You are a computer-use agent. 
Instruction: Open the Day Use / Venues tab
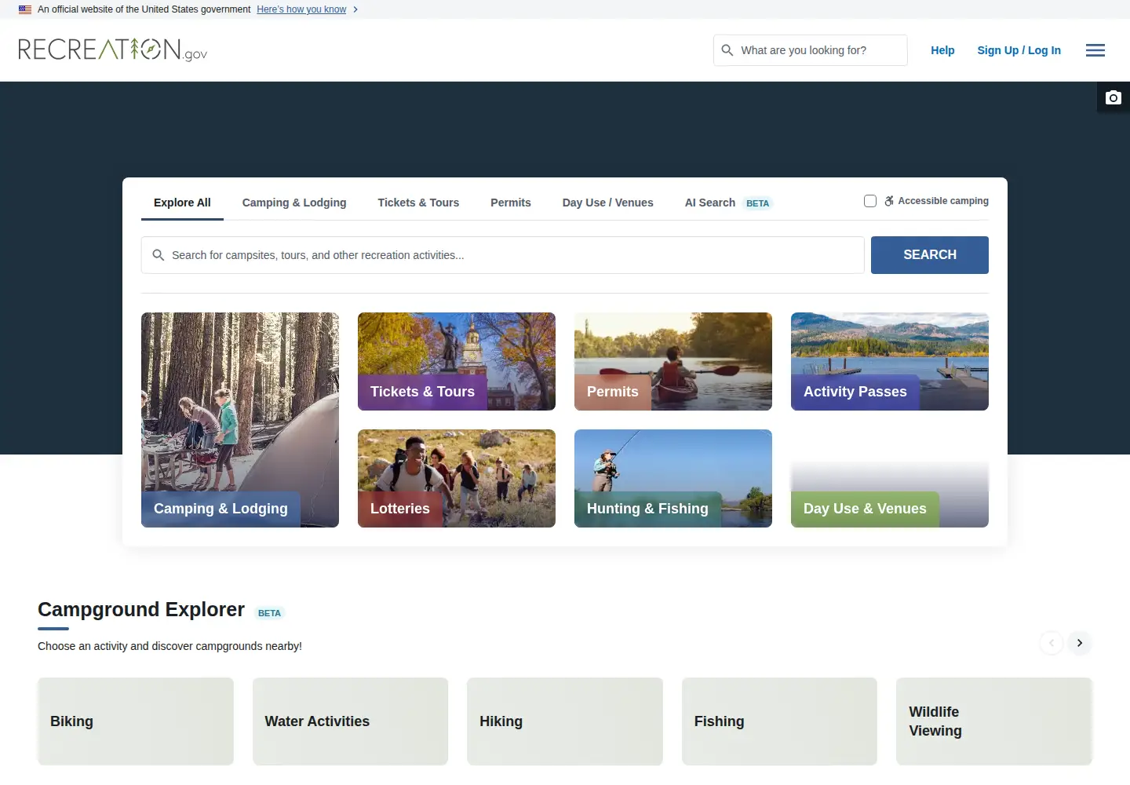point(608,203)
